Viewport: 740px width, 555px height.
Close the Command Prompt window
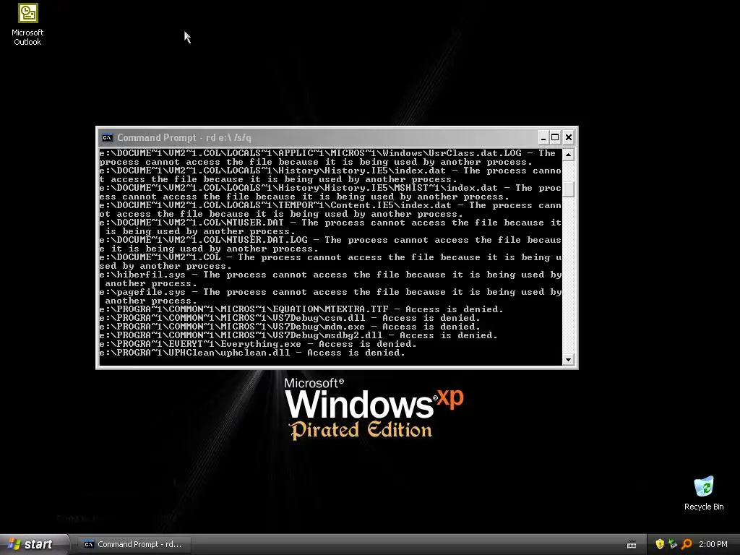coord(569,137)
